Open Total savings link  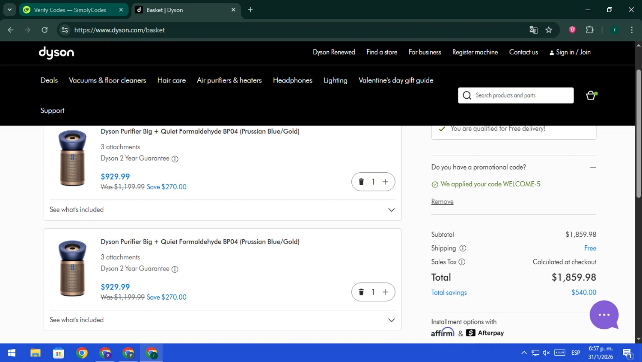[449, 293]
